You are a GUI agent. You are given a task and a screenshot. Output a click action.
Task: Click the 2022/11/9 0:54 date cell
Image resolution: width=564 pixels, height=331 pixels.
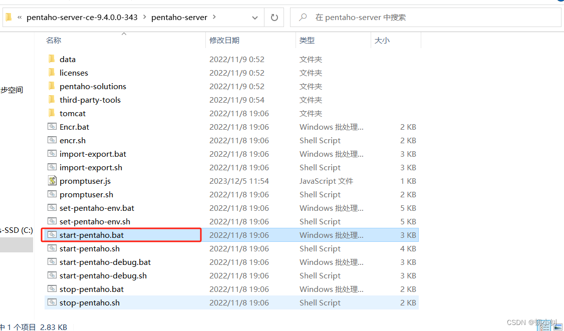coord(237,100)
